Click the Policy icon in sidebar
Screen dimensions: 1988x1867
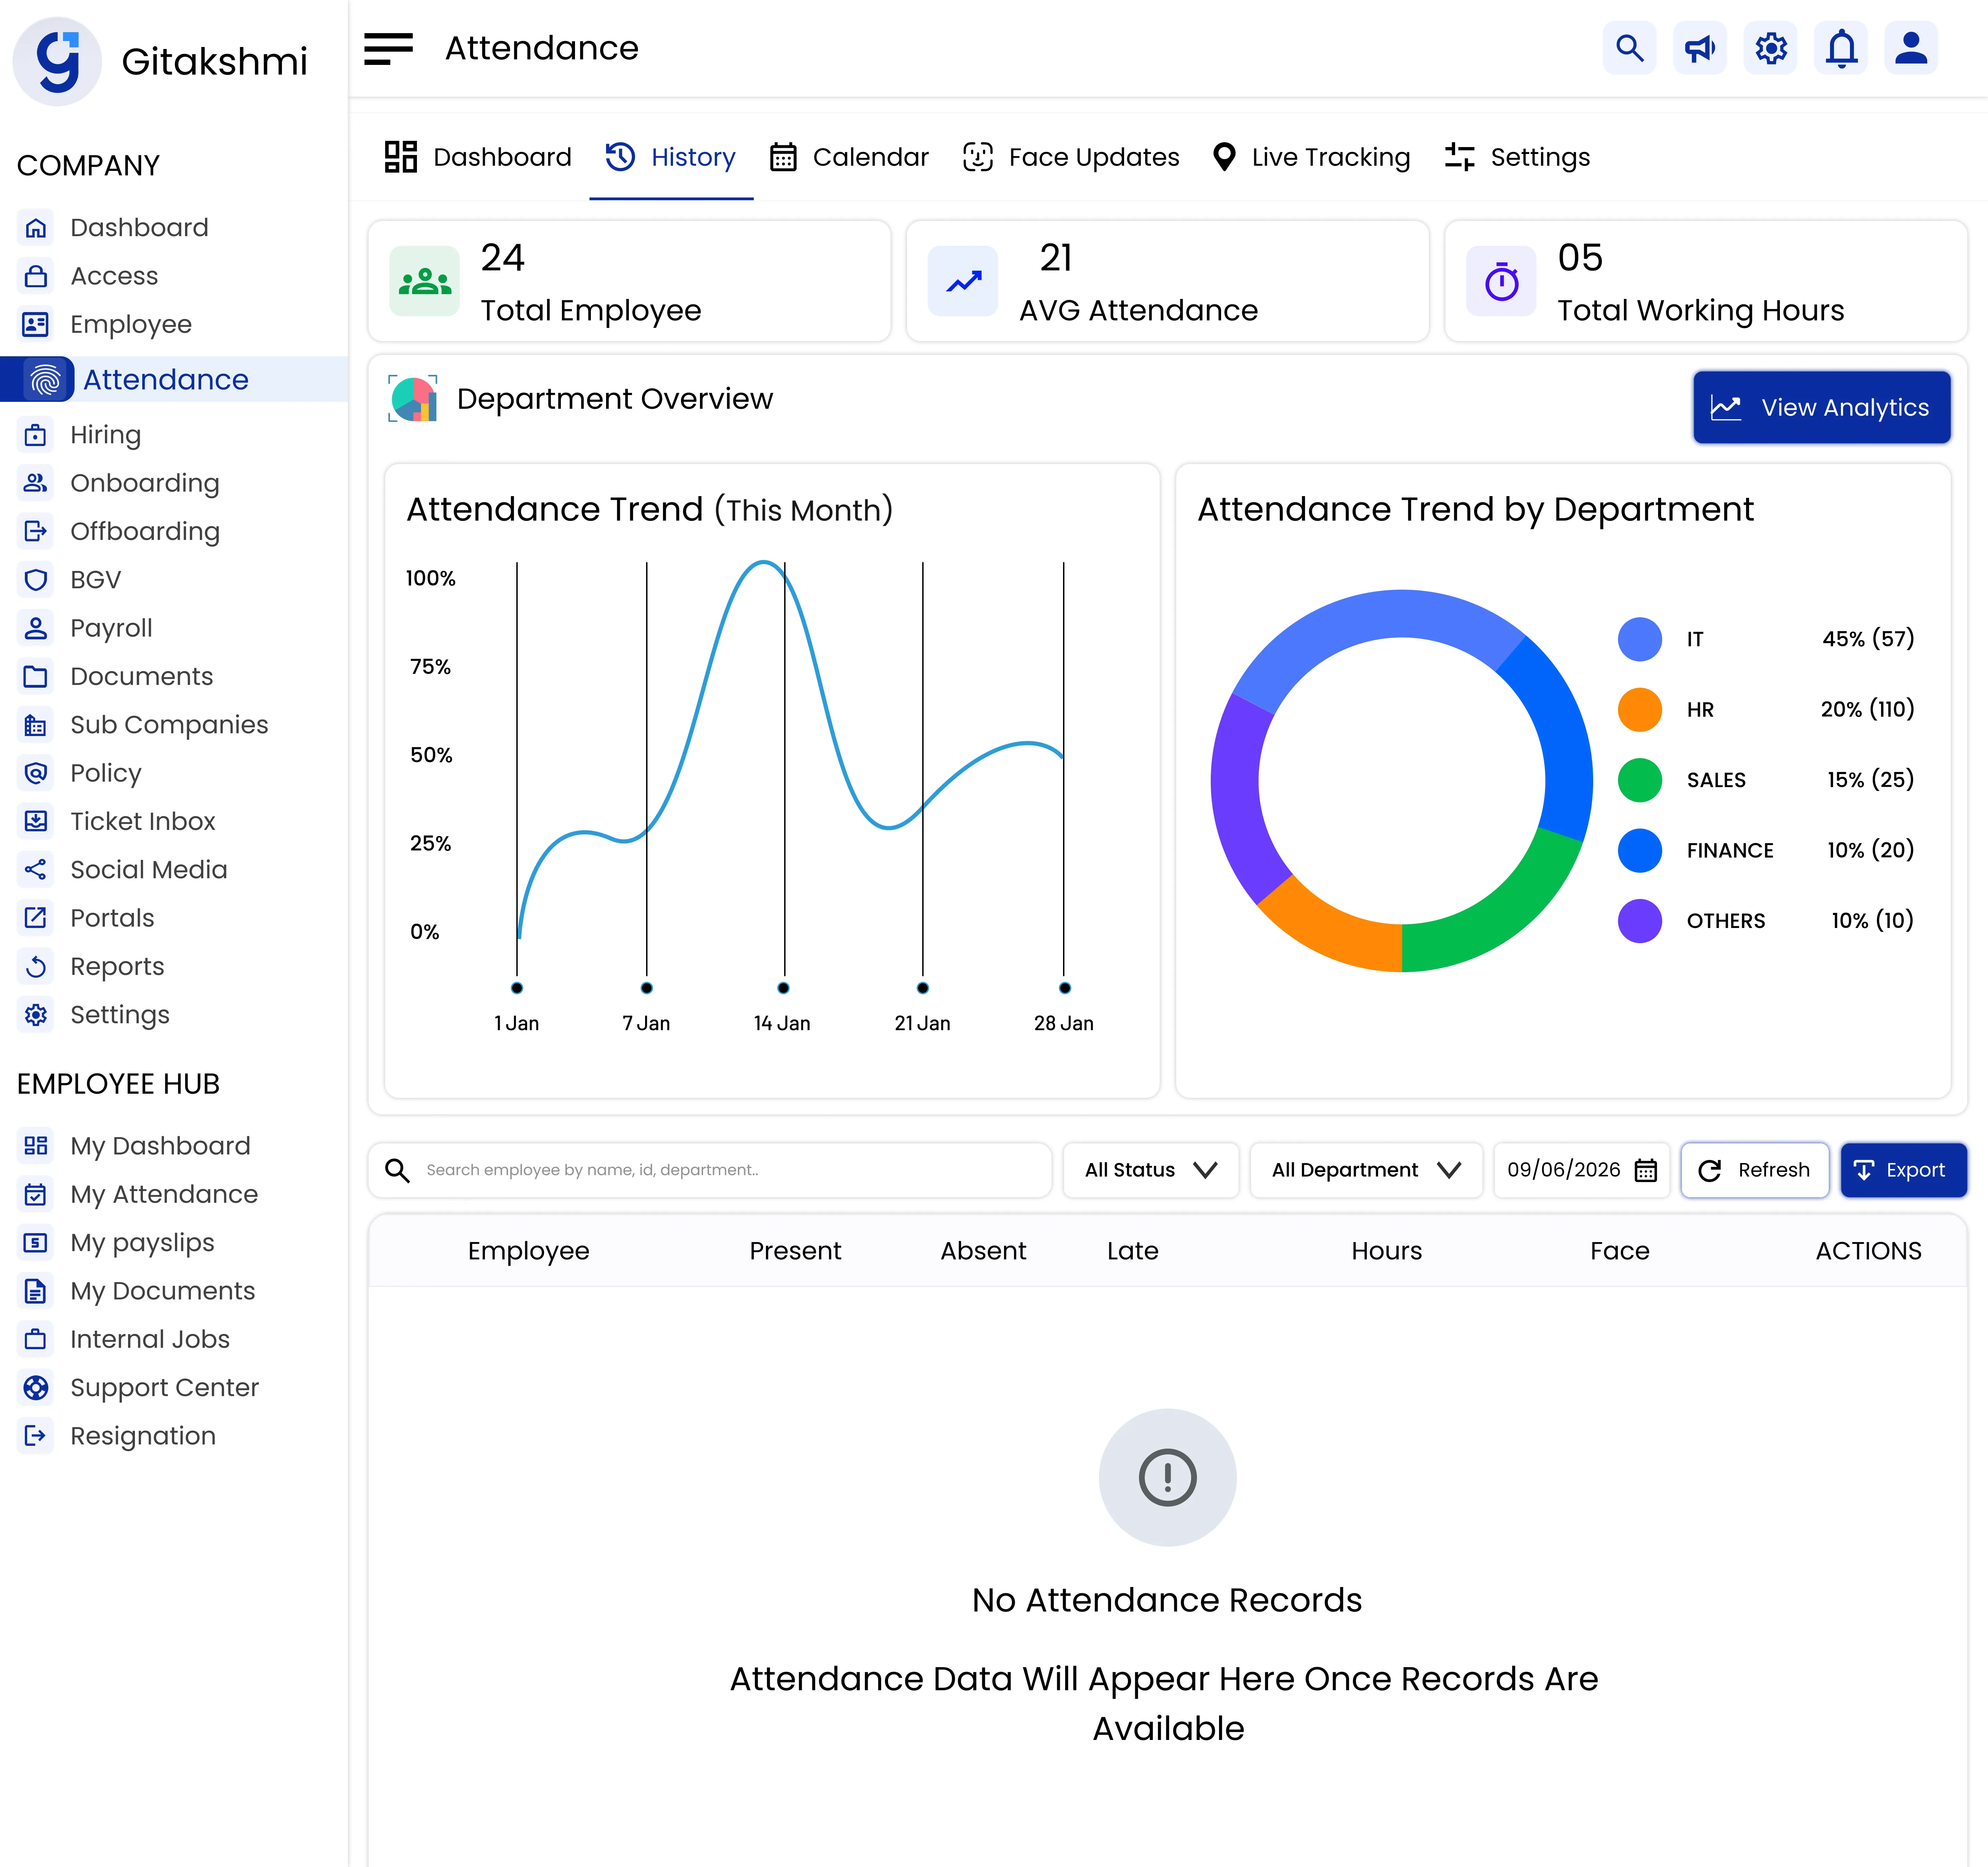(36, 773)
